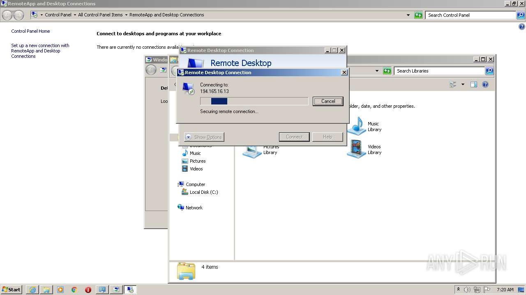Open help in the Libraries window
The width and height of the screenshot is (526, 295).
[485, 84]
